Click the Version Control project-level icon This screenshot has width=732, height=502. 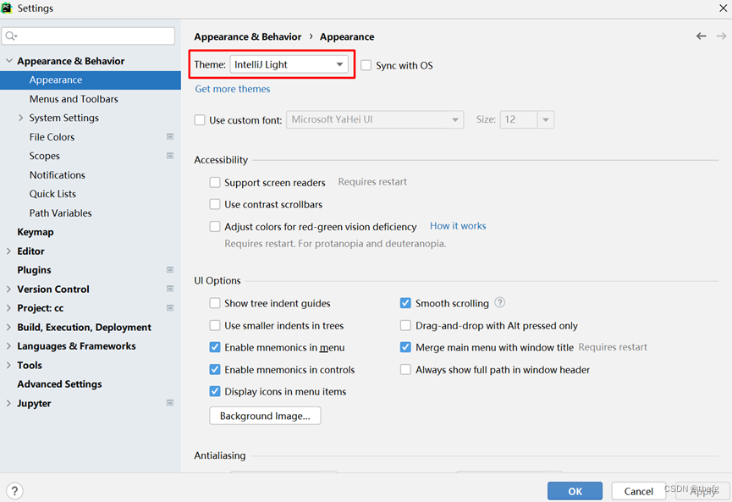(170, 289)
